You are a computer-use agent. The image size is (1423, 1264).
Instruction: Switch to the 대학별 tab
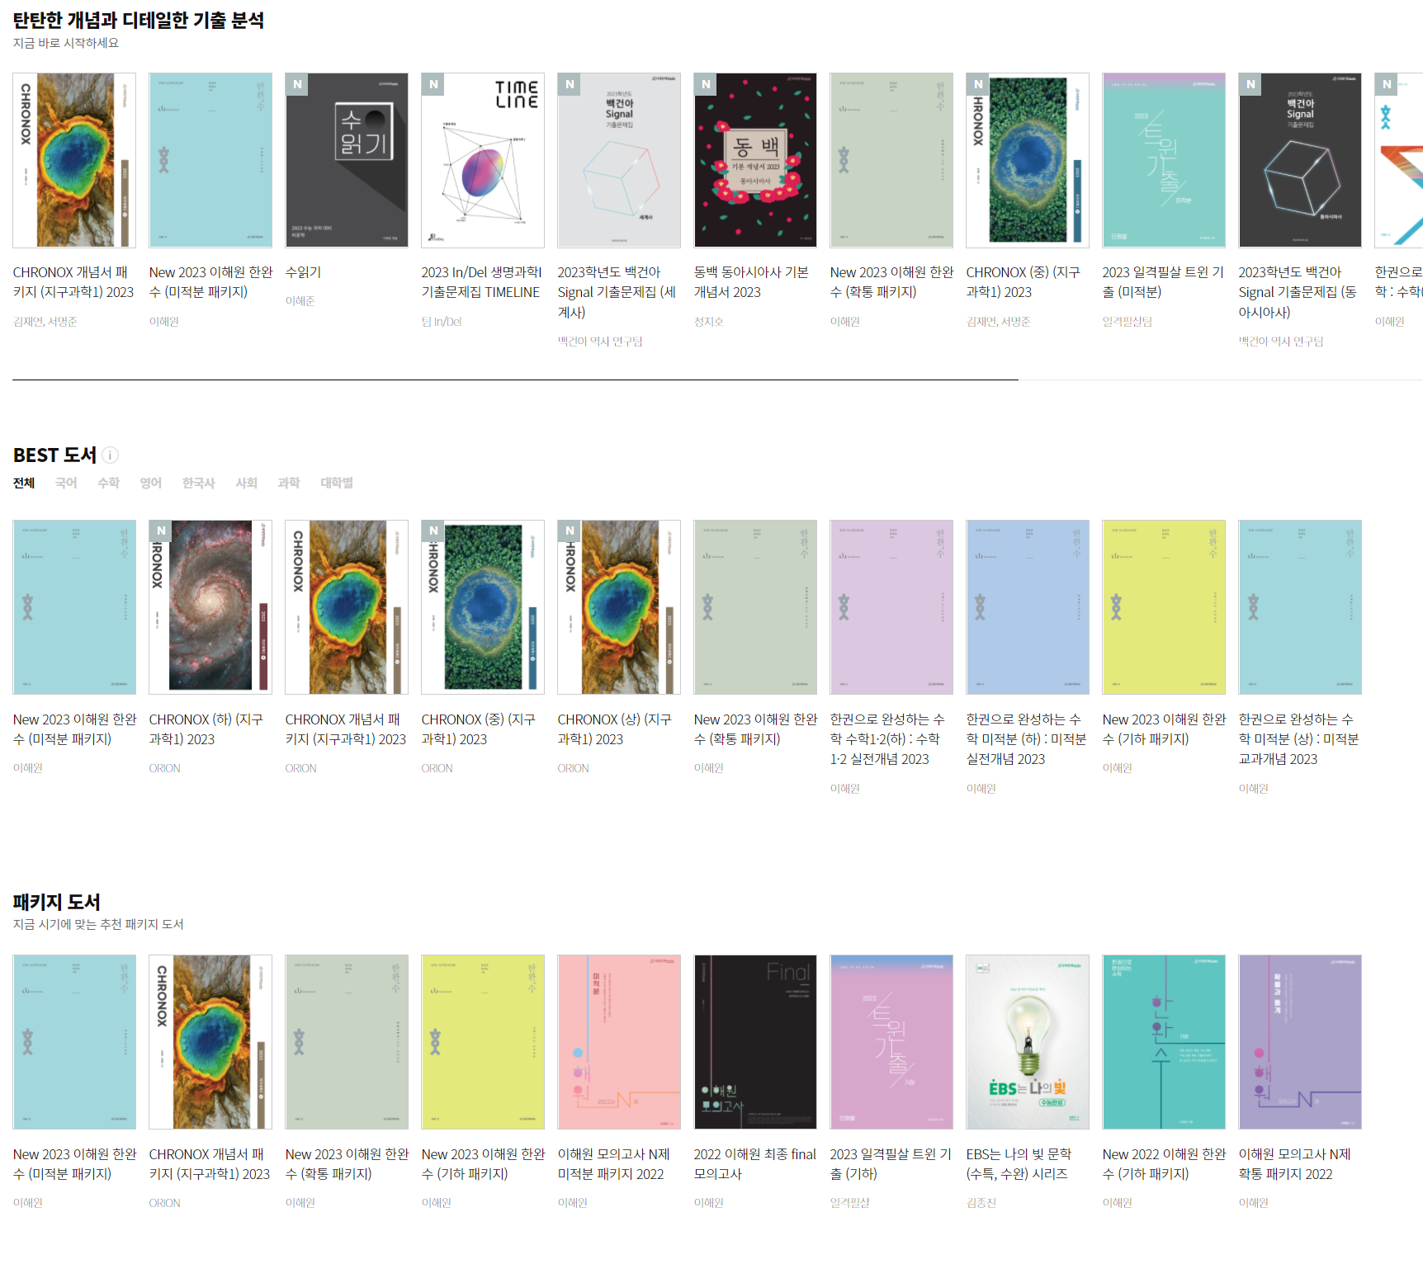tap(337, 483)
